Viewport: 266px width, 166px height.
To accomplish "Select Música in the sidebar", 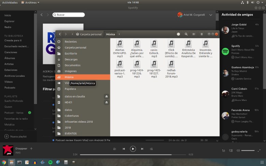I will [83, 77].
